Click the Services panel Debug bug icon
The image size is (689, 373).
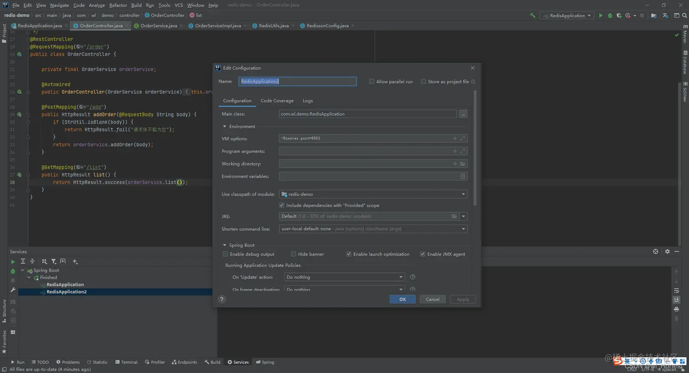click(x=13, y=271)
